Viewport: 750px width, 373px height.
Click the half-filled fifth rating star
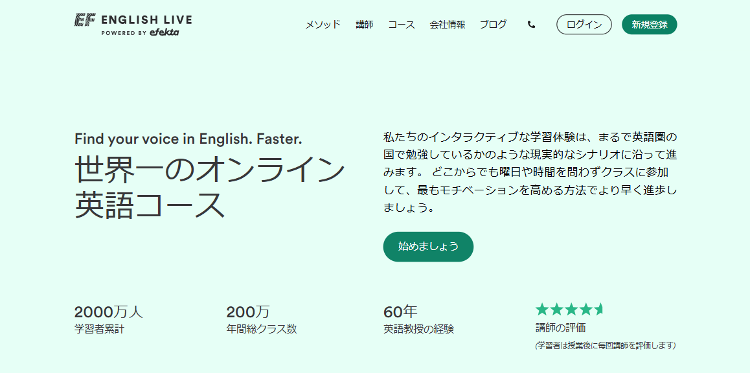point(599,309)
